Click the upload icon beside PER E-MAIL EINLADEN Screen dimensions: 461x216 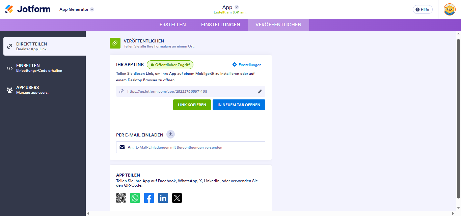pos(171,134)
